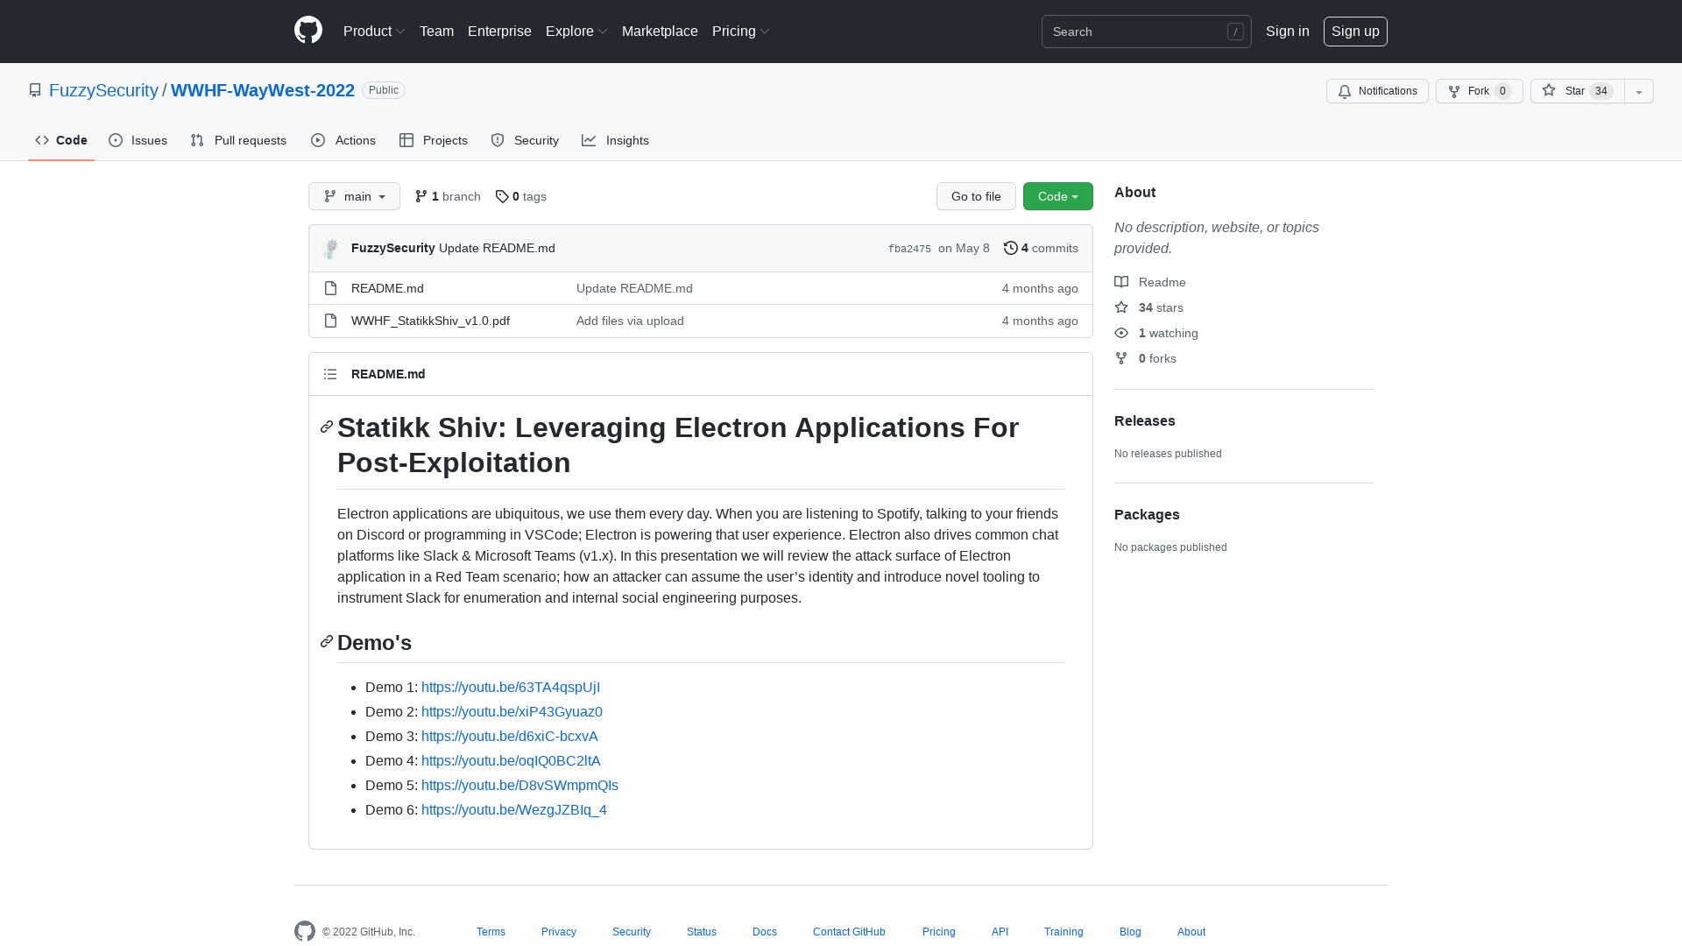Click the GitHub footer logo
This screenshot has height=946, width=1682.
(x=305, y=931)
